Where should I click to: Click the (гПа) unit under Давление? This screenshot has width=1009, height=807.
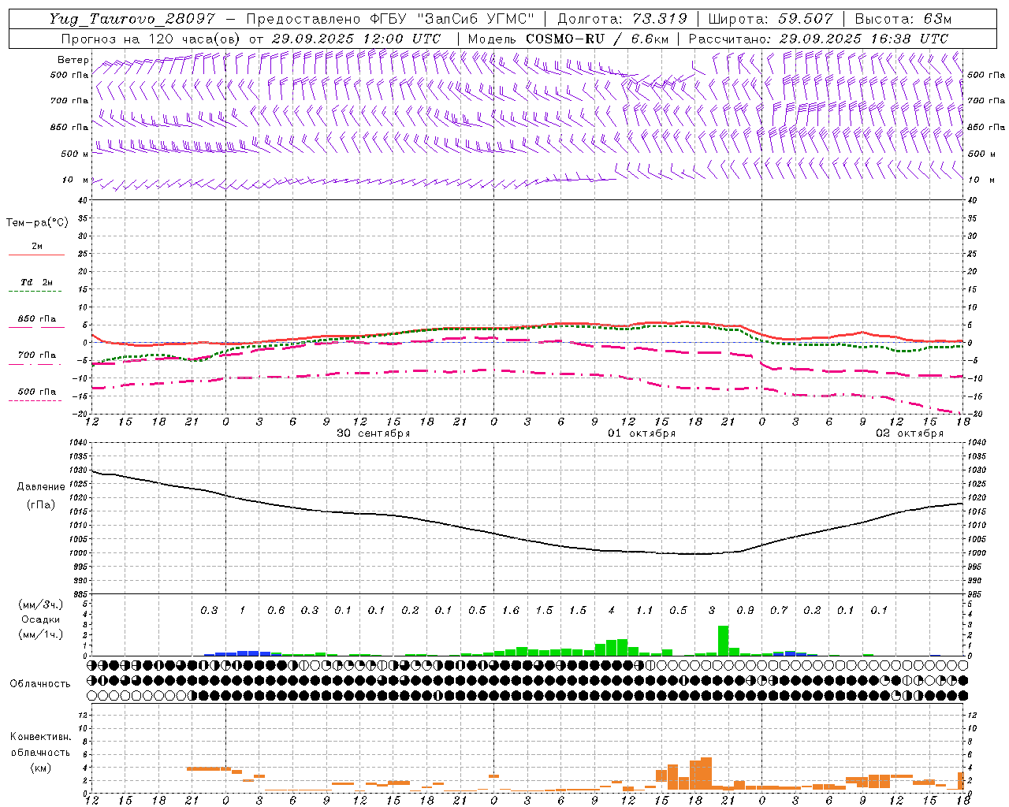coord(41,505)
